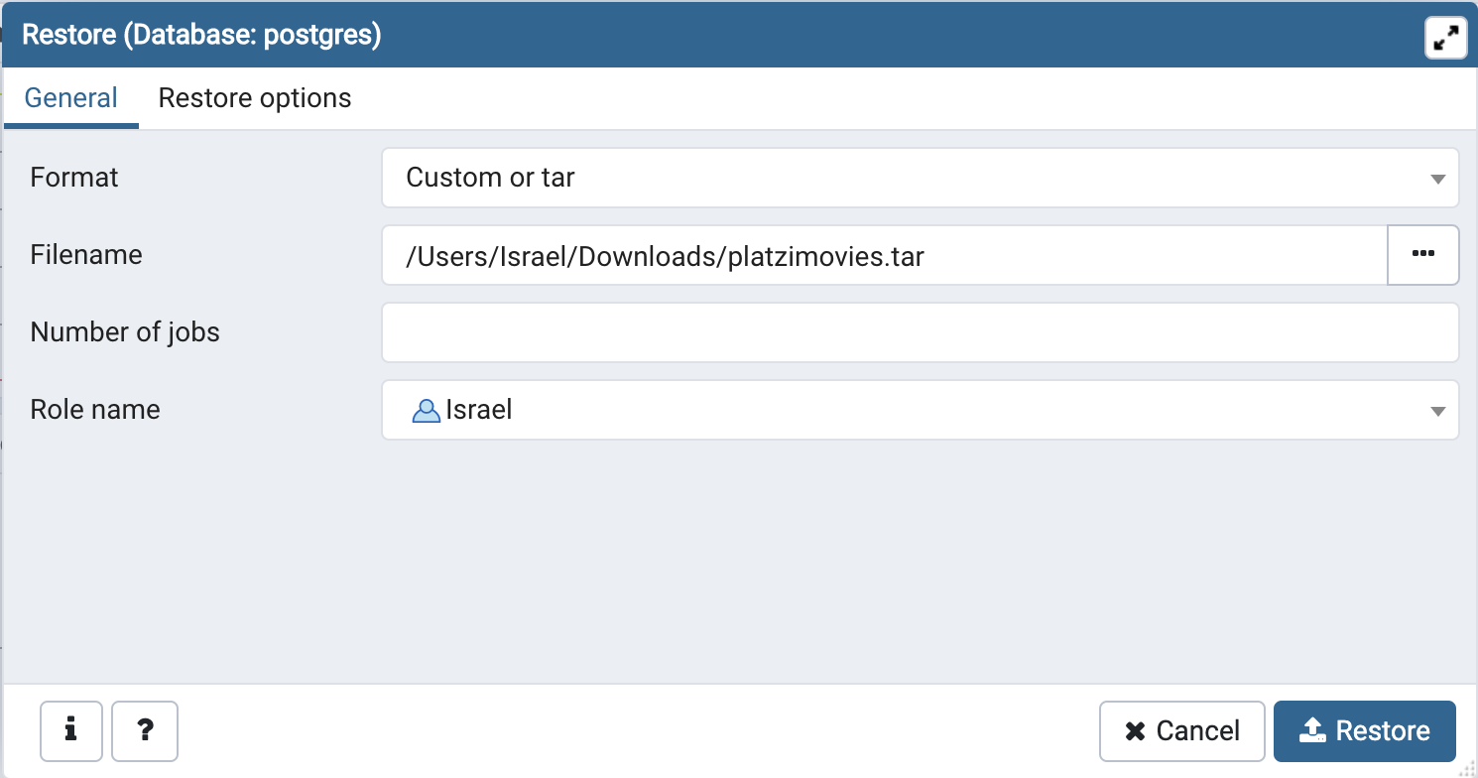Click into the Number of jobs field
The width and height of the screenshot is (1478, 778).
[920, 332]
